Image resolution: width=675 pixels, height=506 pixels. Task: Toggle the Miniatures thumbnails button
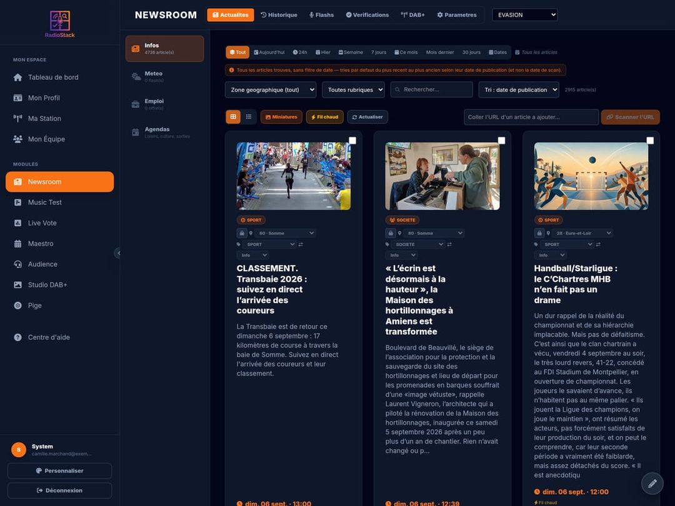click(x=281, y=117)
